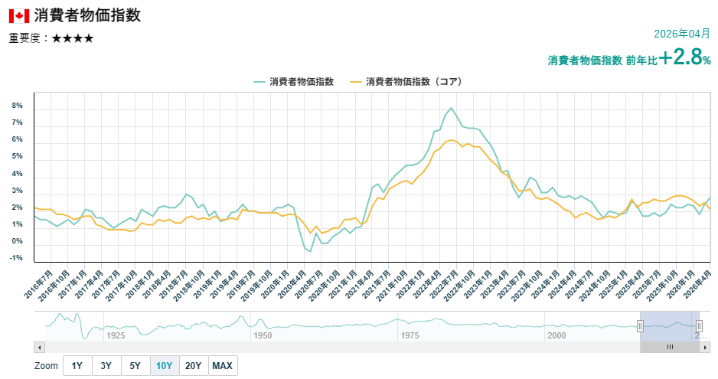Click the 1975 label in the navigator
This screenshot has width=718, height=379.
pos(410,335)
